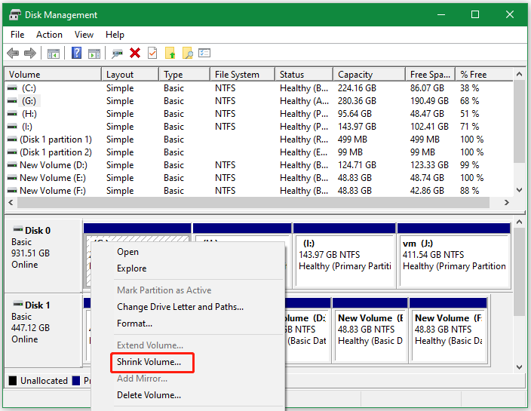This screenshot has height=411, width=531.
Task: Click the blue Help question mark icon
Action: point(76,53)
